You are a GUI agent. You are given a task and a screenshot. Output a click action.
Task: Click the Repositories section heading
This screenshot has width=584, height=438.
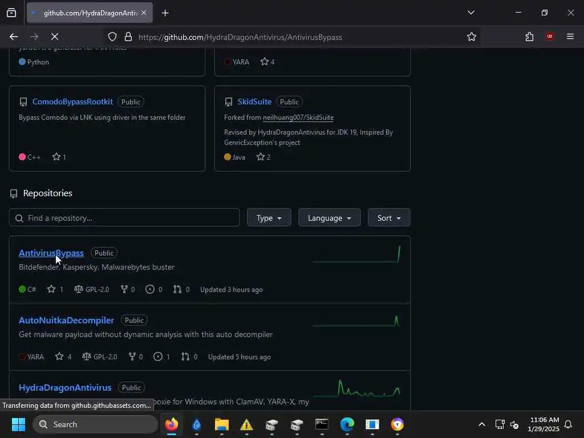click(48, 193)
